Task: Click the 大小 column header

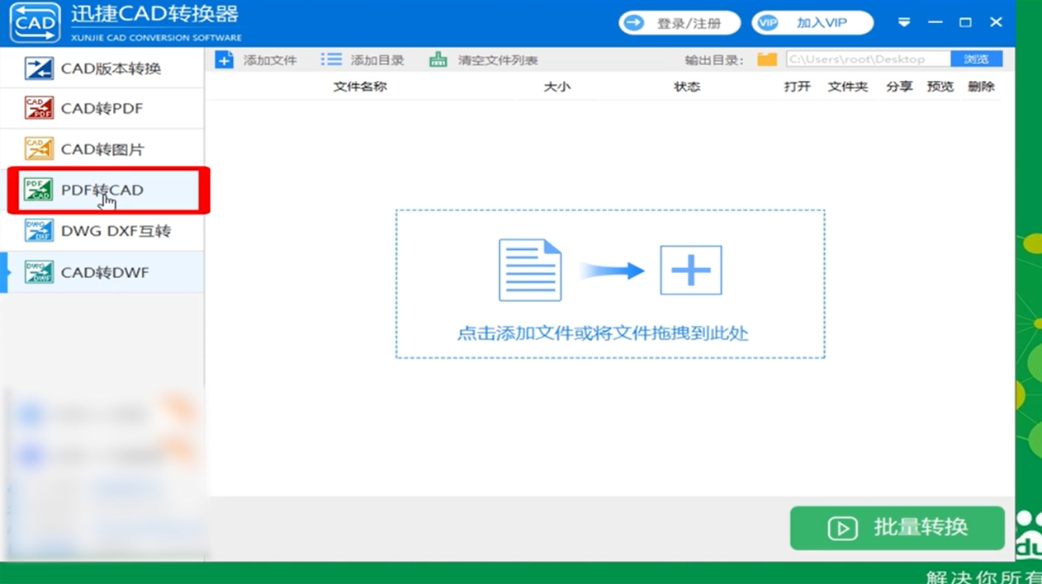Action: tap(557, 87)
